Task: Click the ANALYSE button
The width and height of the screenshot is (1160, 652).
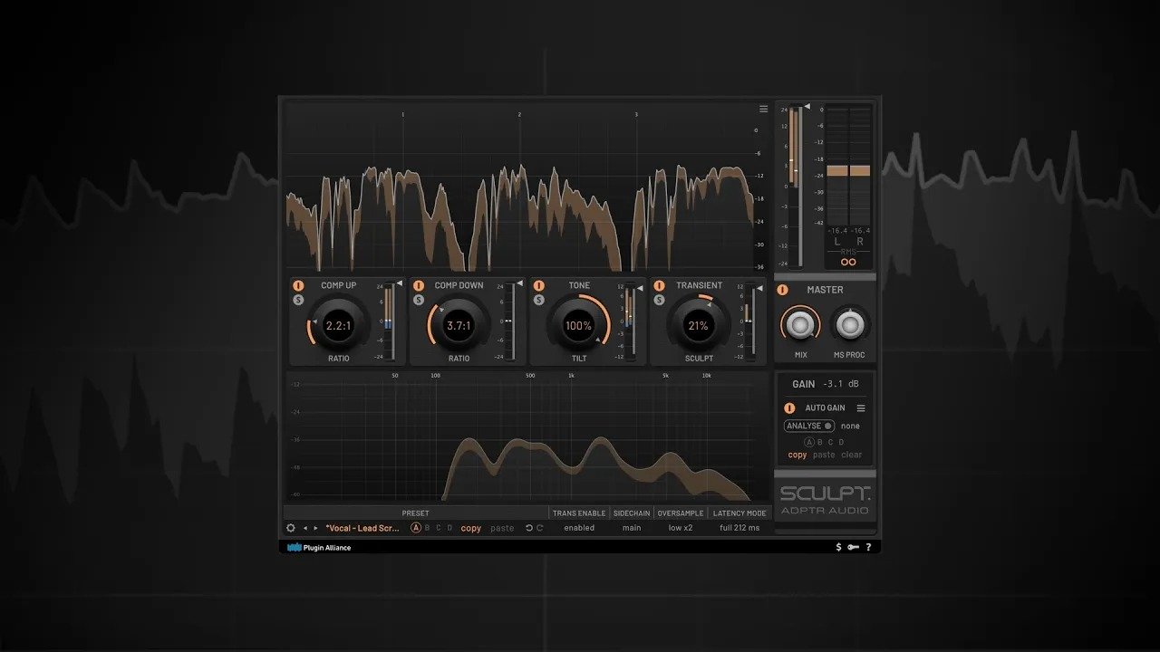Action: pos(809,426)
